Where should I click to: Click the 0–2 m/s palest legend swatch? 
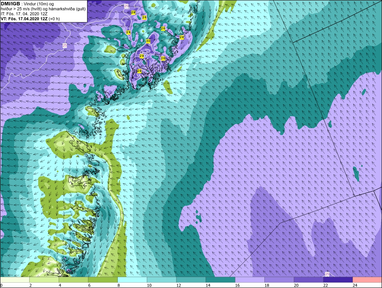coord(15,280)
